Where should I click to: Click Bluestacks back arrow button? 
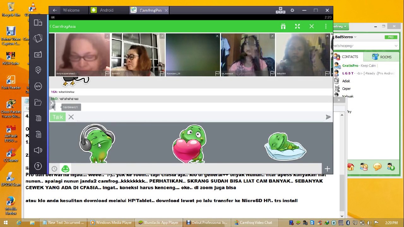click(55, 10)
